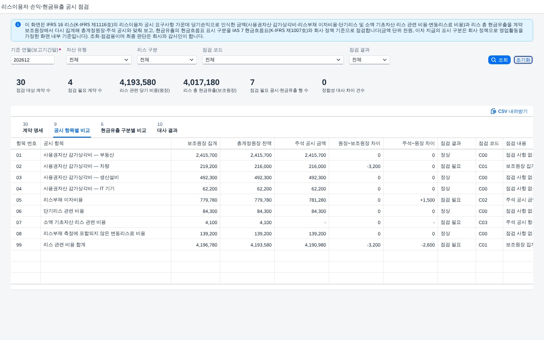Click the 점검 필요 계약 수 KPI value
This screenshot has height=340, width=544.
(x=70, y=82)
